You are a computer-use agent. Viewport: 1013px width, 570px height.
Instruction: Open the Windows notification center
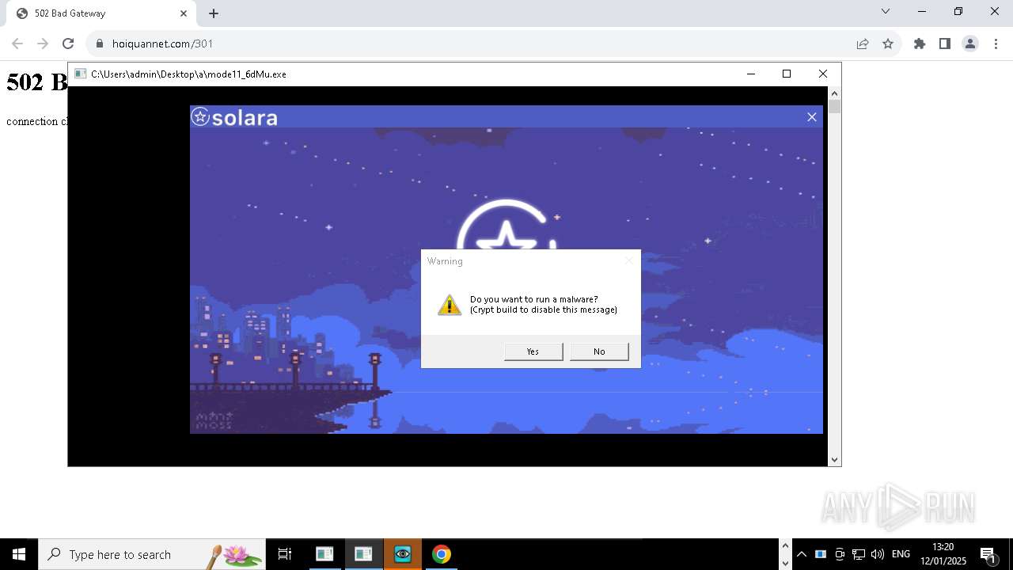(988, 554)
